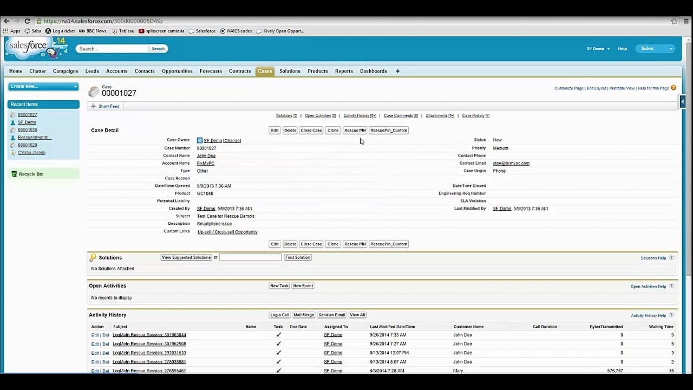This screenshot has height=390, width=693.
Task: Open the Customize Page link
Action: (569, 88)
